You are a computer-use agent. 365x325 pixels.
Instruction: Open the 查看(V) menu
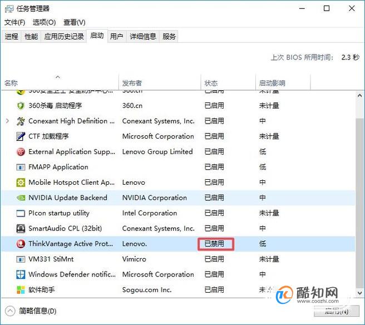click(75, 22)
